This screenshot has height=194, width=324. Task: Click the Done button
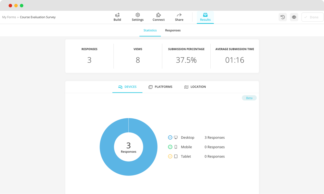coord(312,17)
